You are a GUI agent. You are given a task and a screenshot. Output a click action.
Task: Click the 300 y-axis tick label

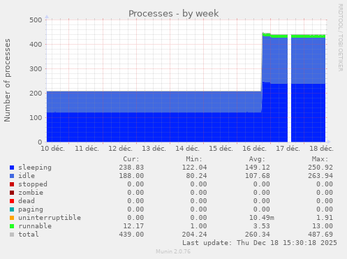pos(36,69)
